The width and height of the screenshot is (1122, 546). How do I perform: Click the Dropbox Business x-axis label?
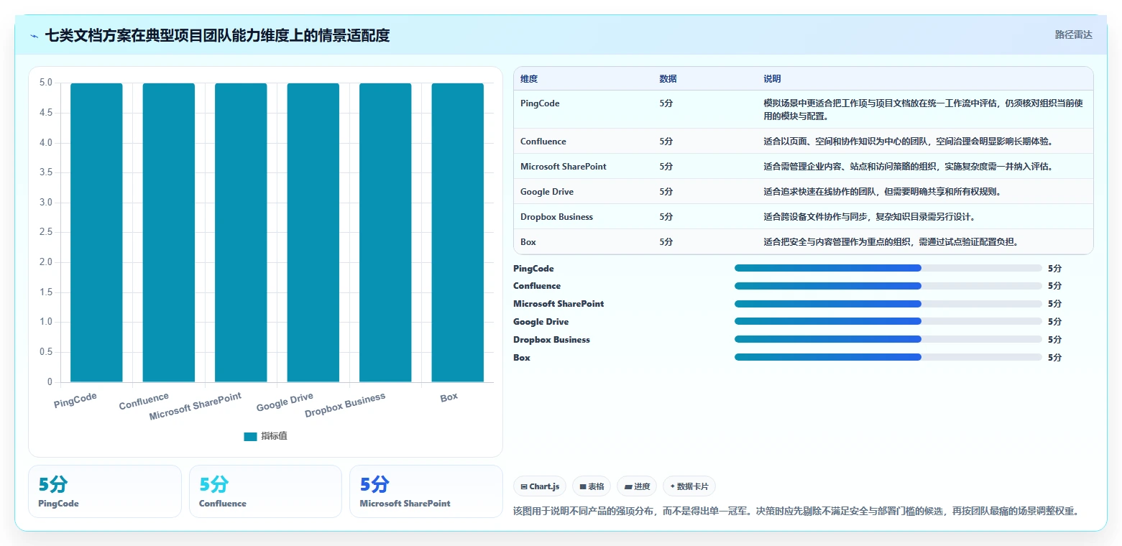tap(345, 405)
